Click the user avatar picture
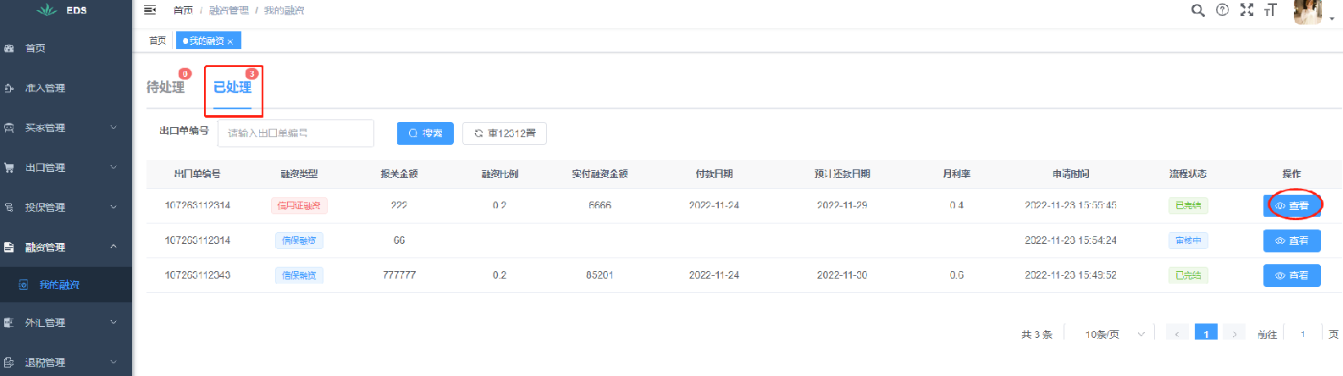This screenshot has width=1343, height=376. pyautogui.click(x=1307, y=12)
